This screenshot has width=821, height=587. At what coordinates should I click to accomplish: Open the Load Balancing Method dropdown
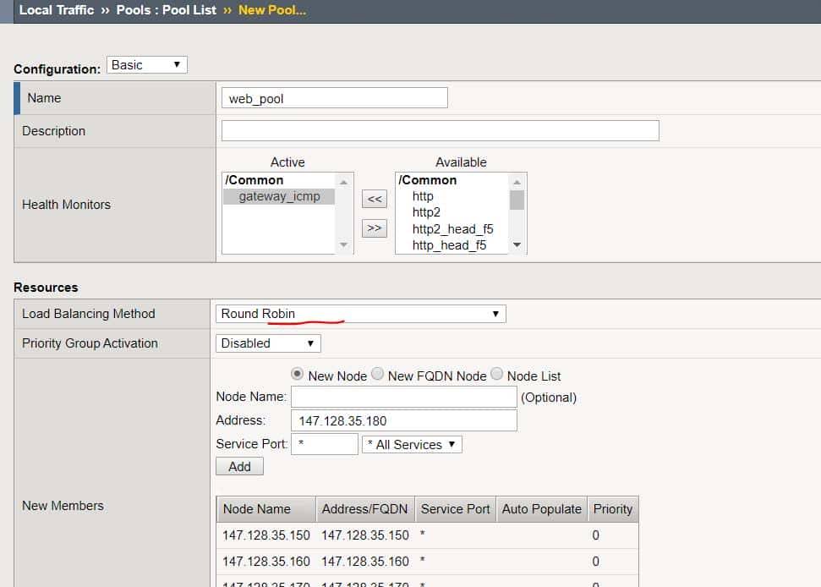pos(361,314)
